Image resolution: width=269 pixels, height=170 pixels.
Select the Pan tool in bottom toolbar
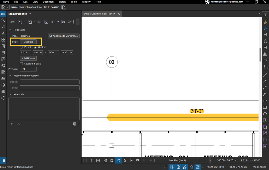(119, 160)
